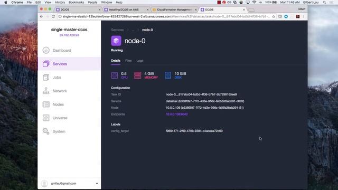
Task: Open the Apple menu
Action: point(6,2)
